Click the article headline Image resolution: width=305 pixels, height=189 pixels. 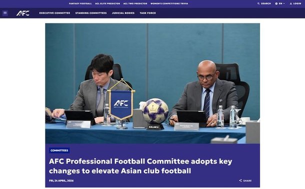[x=140, y=166]
